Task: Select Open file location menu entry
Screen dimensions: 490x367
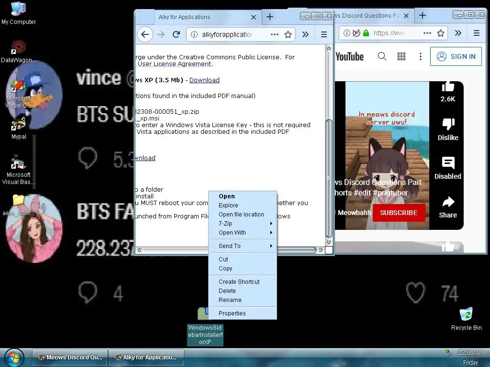Action: 243,215
